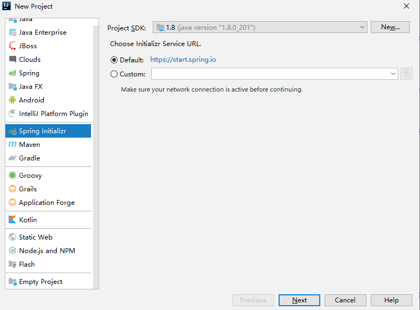This screenshot has height=310, width=420.
Task: Click the Help button
Action: click(x=391, y=300)
